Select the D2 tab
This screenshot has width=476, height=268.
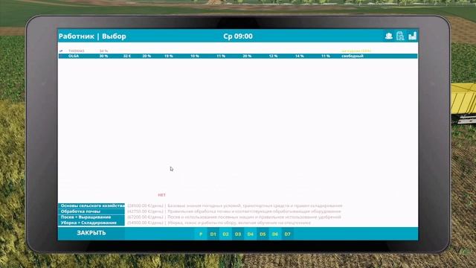pyautogui.click(x=225, y=234)
